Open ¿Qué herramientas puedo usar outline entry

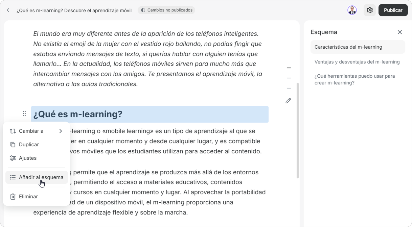(x=354, y=79)
